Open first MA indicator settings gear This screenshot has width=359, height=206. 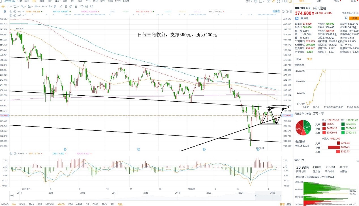click(11, 12)
